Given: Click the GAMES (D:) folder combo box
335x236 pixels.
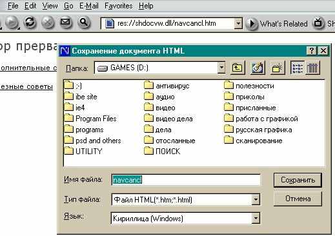Looking at the screenshot, I should [159, 68].
